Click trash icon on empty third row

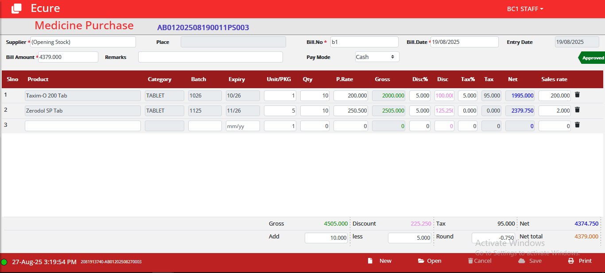point(577,125)
